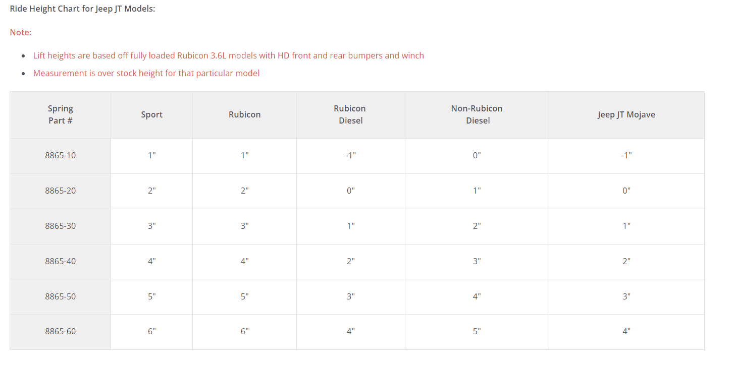Select the Jeep JT Mojave lift cell for 8865-60

626,332
